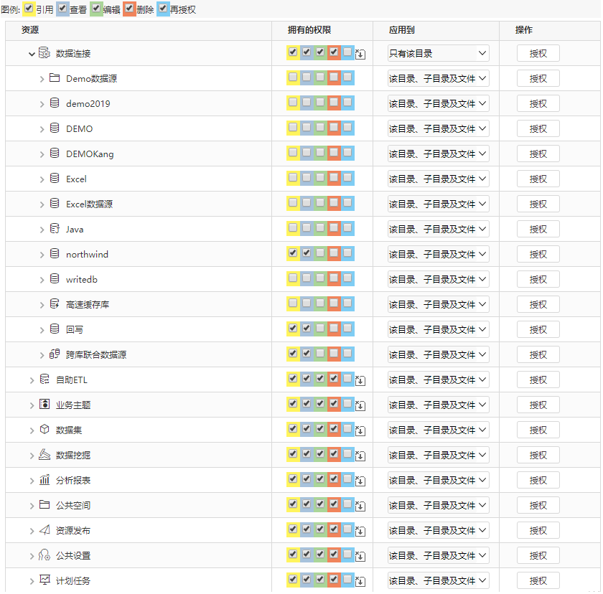Click the 资源 column header
This screenshot has width=603, height=594.
click(30, 30)
